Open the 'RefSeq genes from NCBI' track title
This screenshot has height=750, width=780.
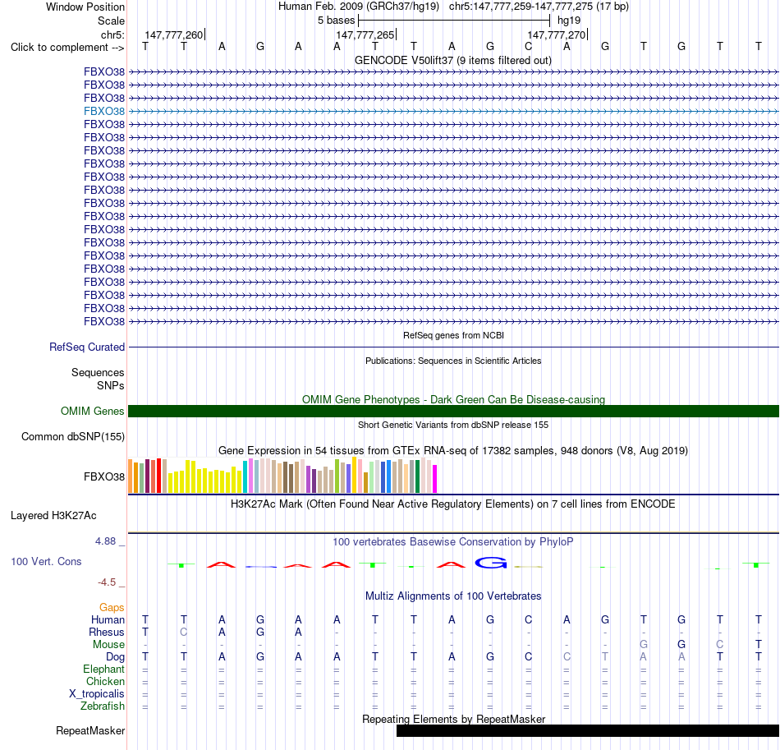coord(453,335)
